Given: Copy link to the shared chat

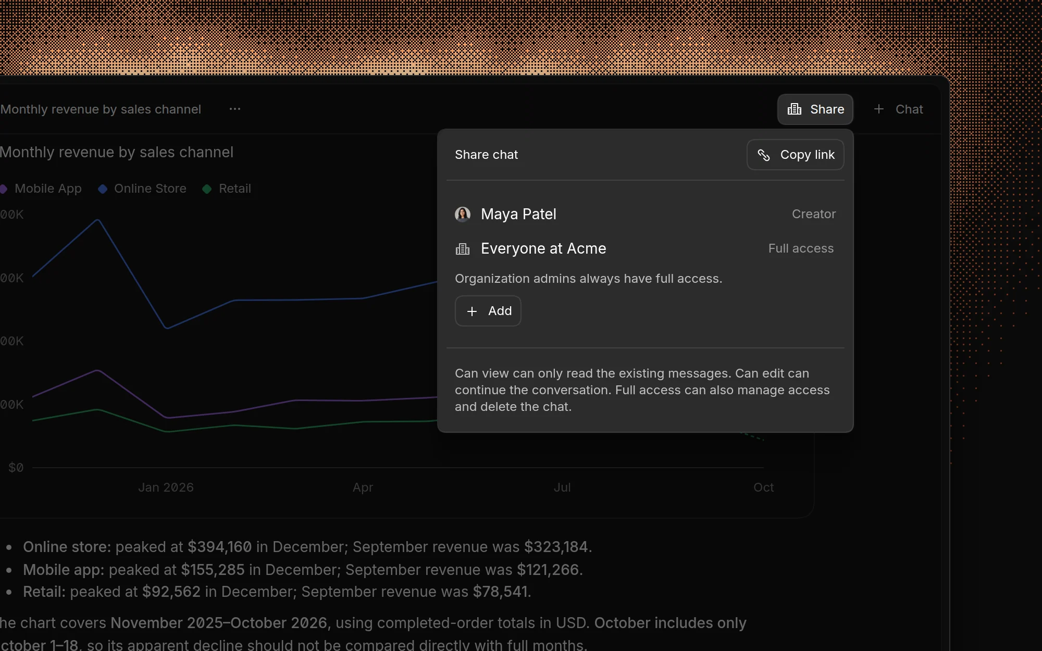Looking at the screenshot, I should coord(795,155).
